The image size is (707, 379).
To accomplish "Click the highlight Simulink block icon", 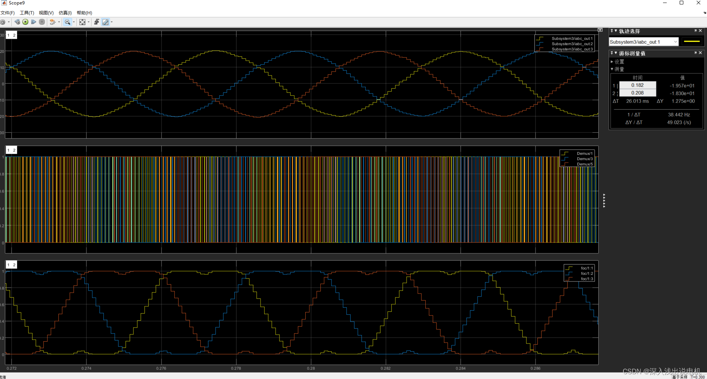I will point(53,22).
